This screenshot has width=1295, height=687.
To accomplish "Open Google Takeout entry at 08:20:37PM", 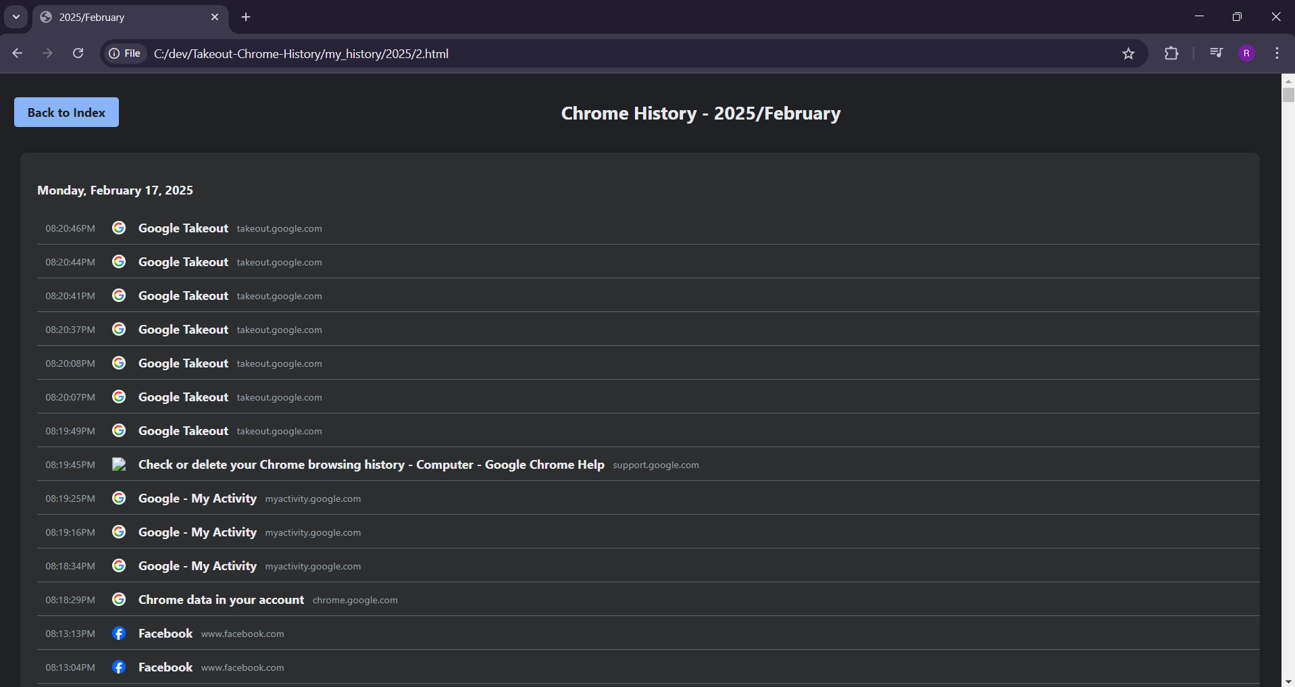I will (183, 330).
